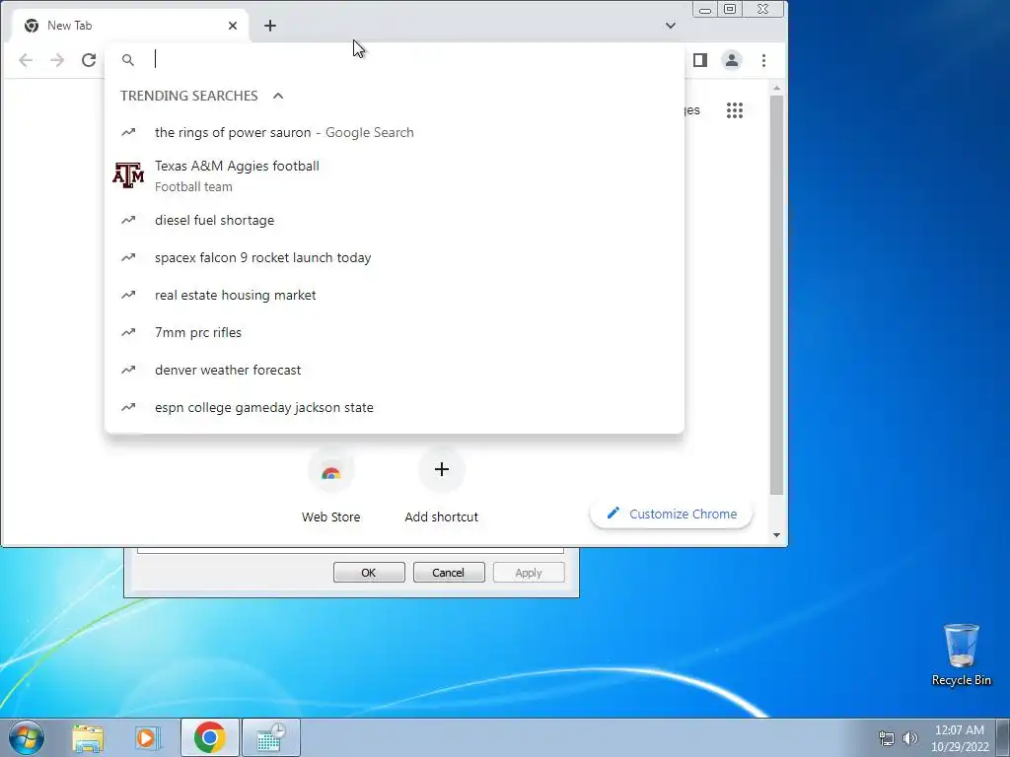Open Windows Explorer from the taskbar
Image resolution: width=1010 pixels, height=757 pixels.
(x=88, y=737)
